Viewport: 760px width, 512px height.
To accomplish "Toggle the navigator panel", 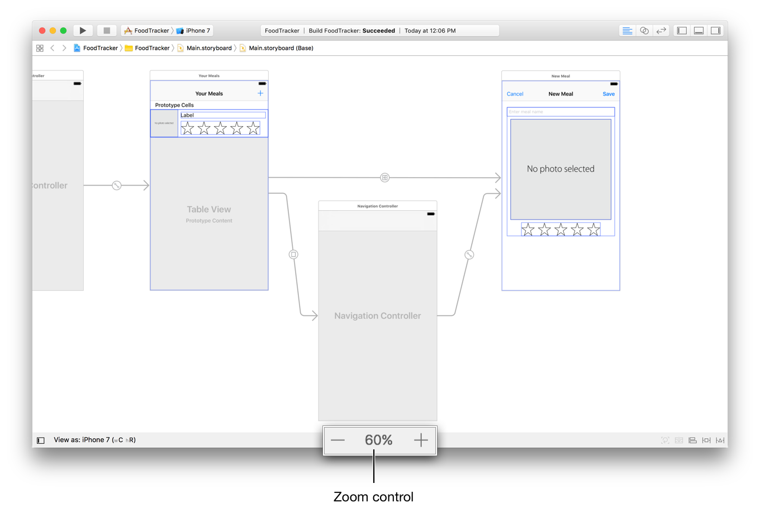I will click(x=682, y=31).
